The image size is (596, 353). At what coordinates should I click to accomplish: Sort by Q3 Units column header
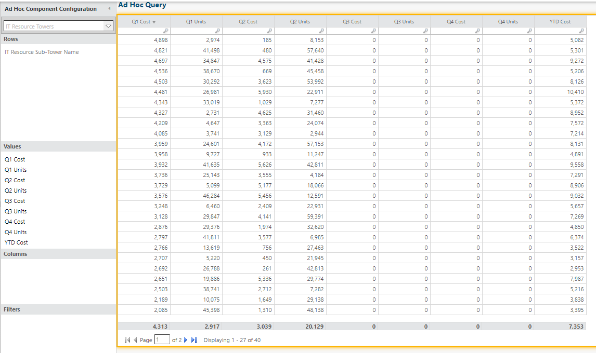[405, 22]
